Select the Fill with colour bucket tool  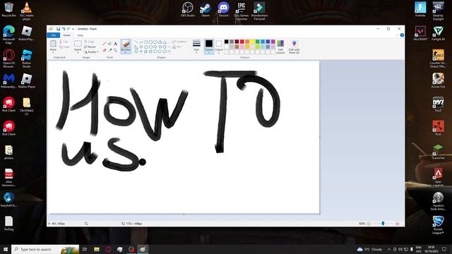pyautogui.click(x=110, y=44)
